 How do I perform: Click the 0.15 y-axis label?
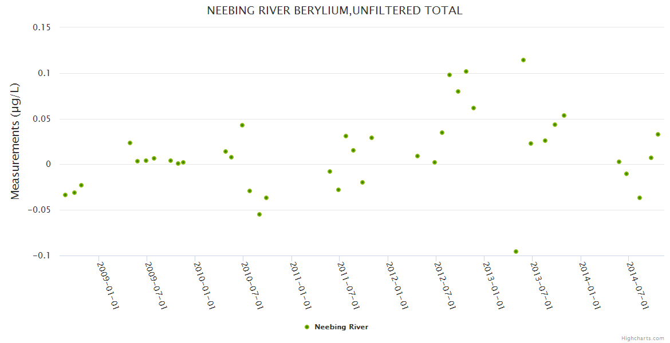(41, 27)
